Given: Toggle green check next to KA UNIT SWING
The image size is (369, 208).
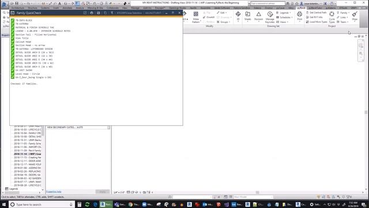Looking at the screenshot, I should [13, 70].
